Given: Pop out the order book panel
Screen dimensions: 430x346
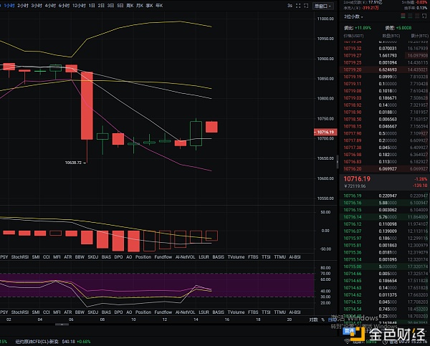Looking at the screenshot, I should point(424,16).
